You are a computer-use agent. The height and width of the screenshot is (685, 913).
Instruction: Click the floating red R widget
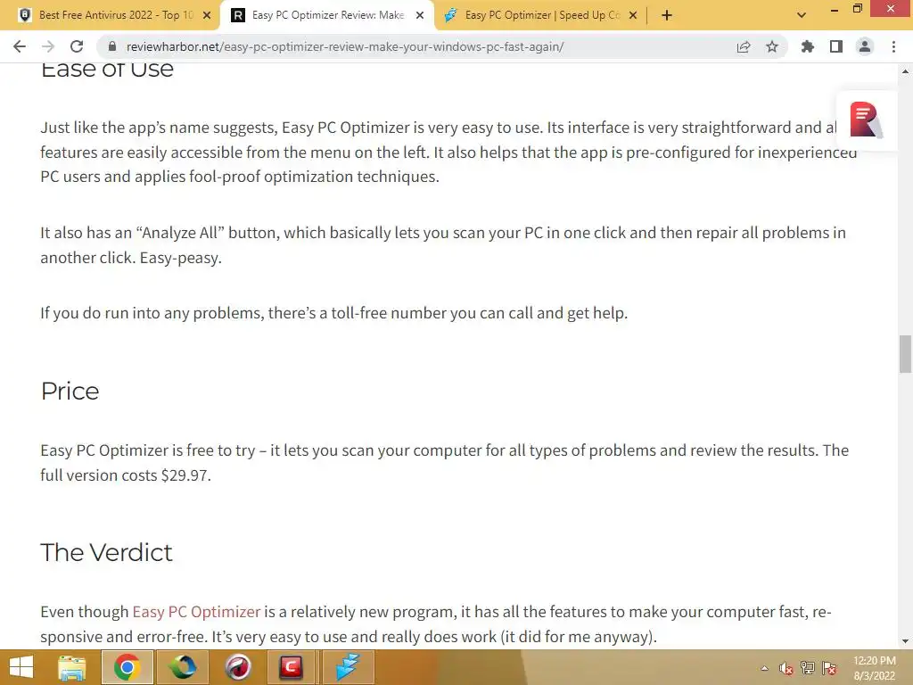point(865,120)
